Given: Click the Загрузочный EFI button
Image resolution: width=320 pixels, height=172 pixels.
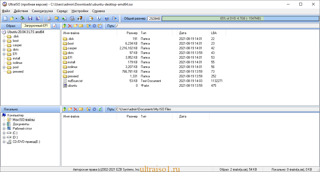Looking at the screenshot, I should click(36, 26).
